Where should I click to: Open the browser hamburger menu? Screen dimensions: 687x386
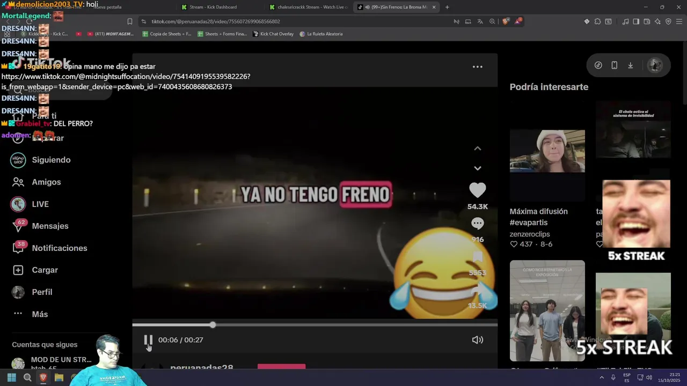point(679,21)
